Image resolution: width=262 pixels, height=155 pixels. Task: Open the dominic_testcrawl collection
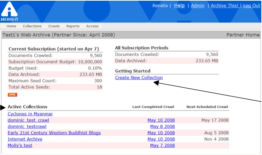point(27,126)
